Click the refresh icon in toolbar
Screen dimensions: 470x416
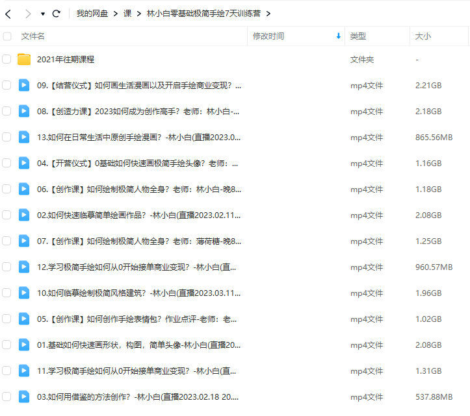pos(56,14)
